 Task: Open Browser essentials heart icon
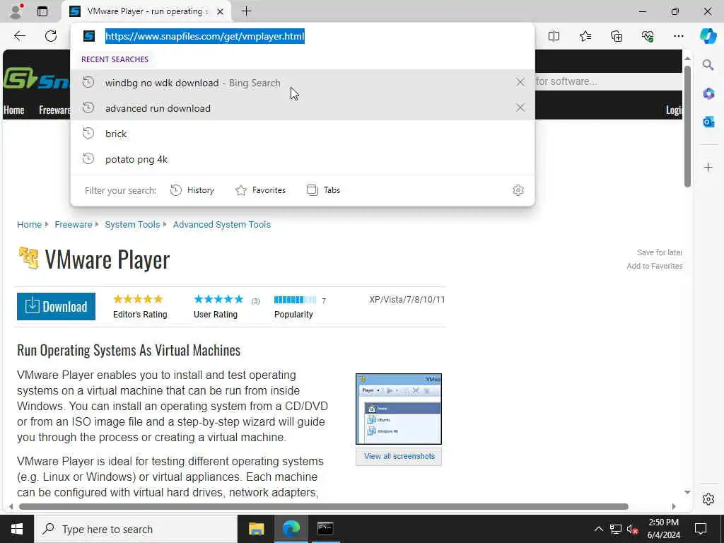point(648,36)
